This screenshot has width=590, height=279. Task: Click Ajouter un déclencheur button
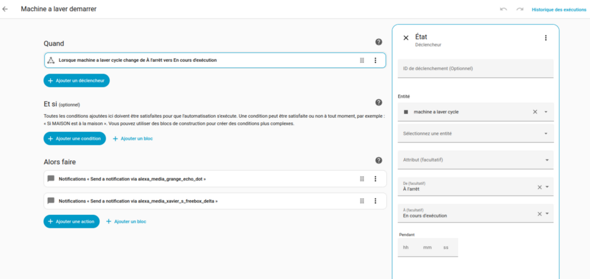(x=76, y=81)
